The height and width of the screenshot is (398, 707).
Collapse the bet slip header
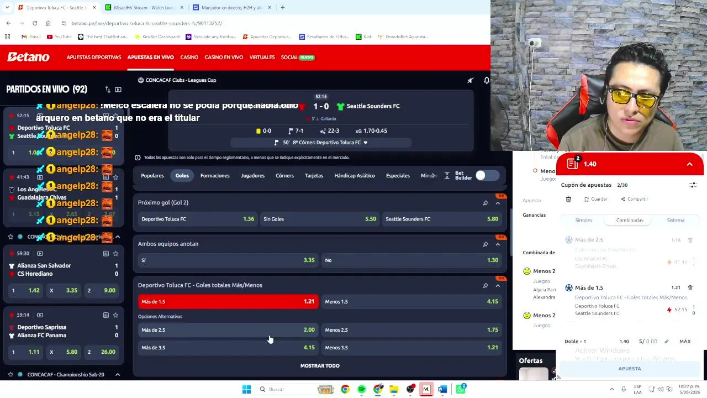click(x=689, y=164)
